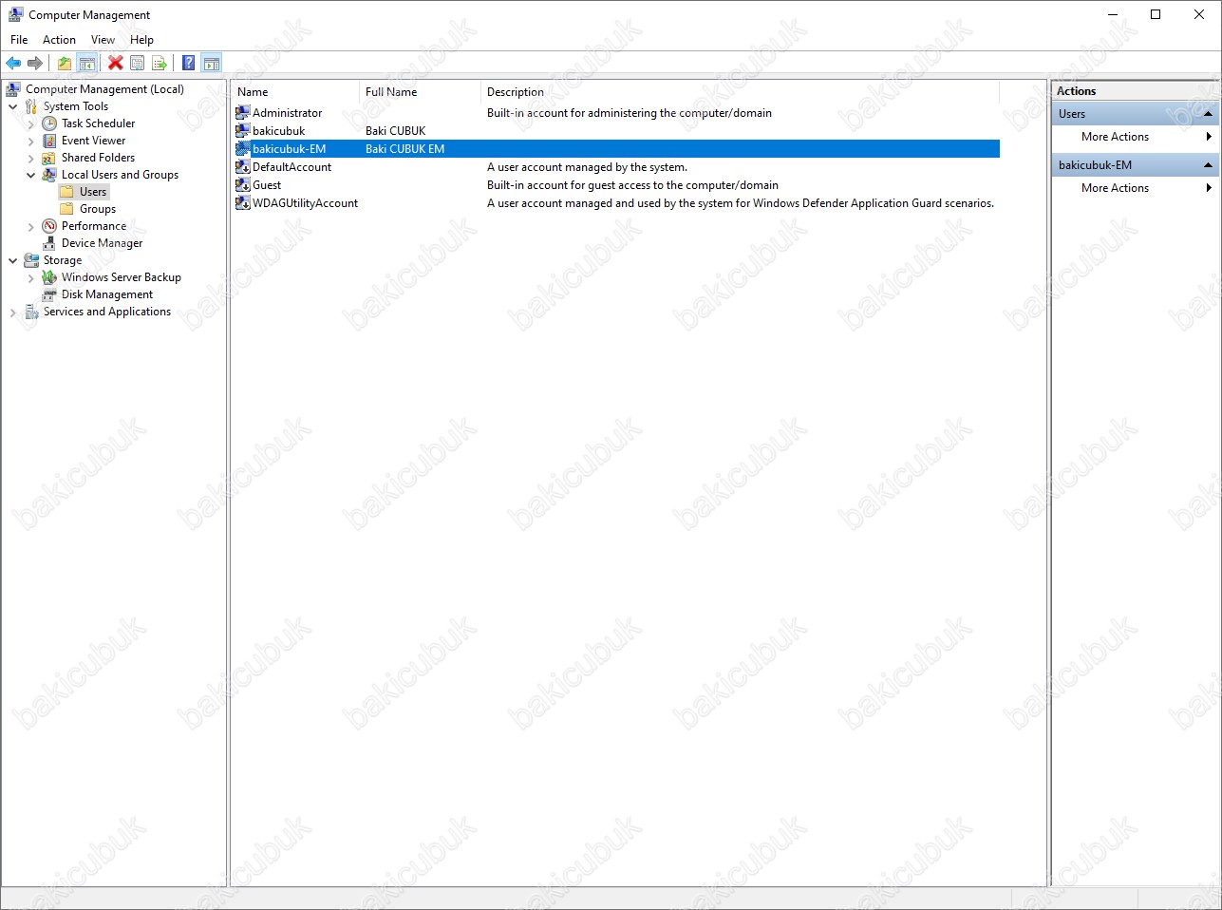Screen dimensions: 1222x910
Task: Expand the Task Scheduler tree node
Action: click(30, 124)
